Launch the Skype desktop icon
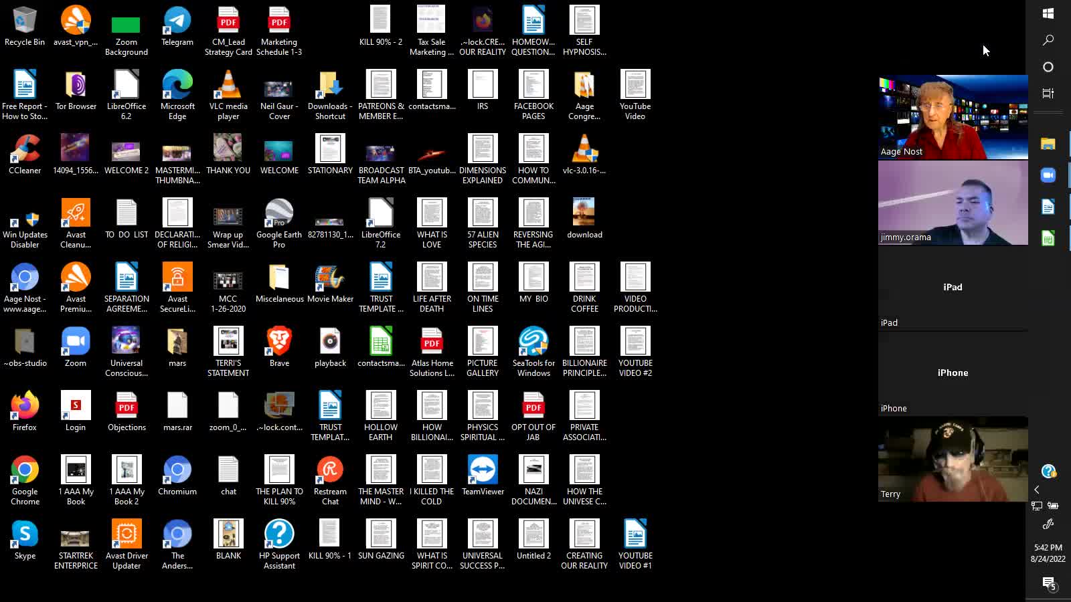This screenshot has width=1071, height=602. (x=25, y=540)
